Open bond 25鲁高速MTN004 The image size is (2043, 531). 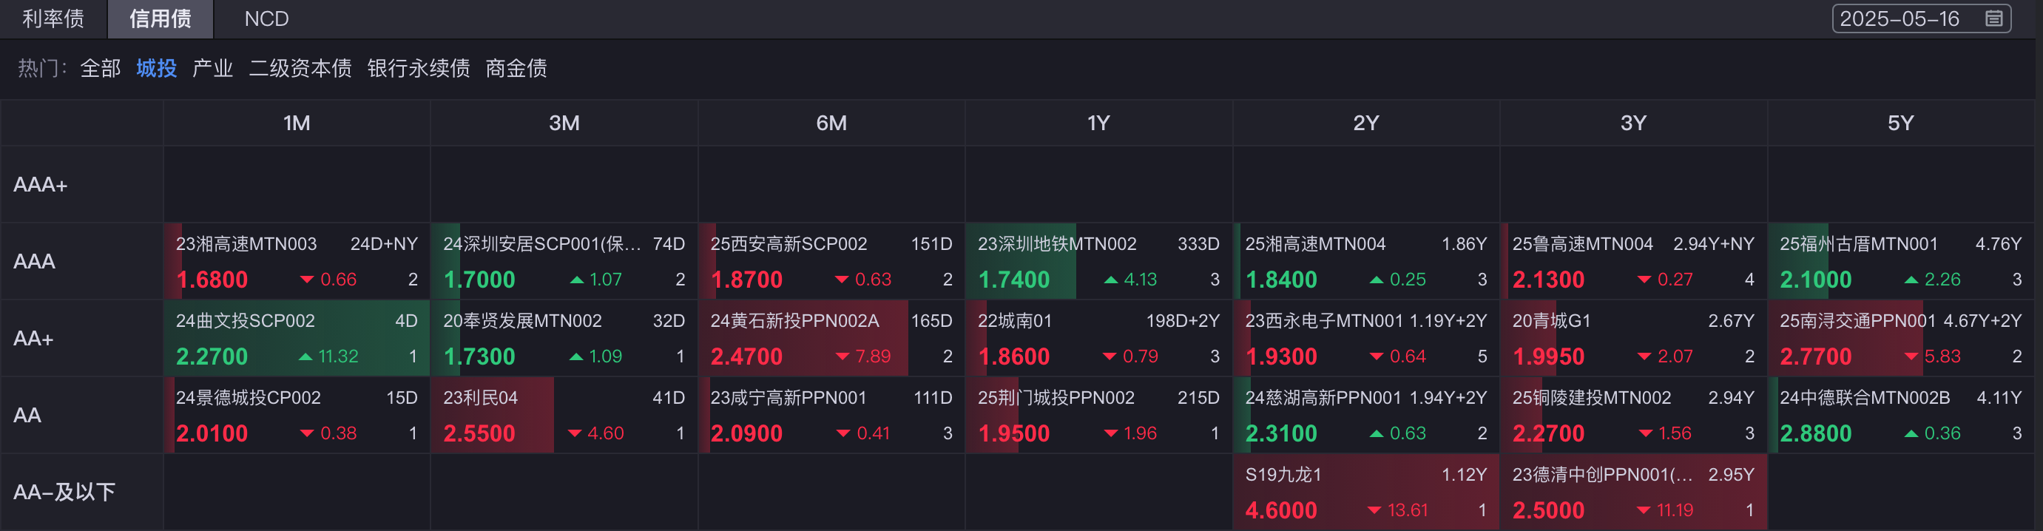pos(1582,244)
